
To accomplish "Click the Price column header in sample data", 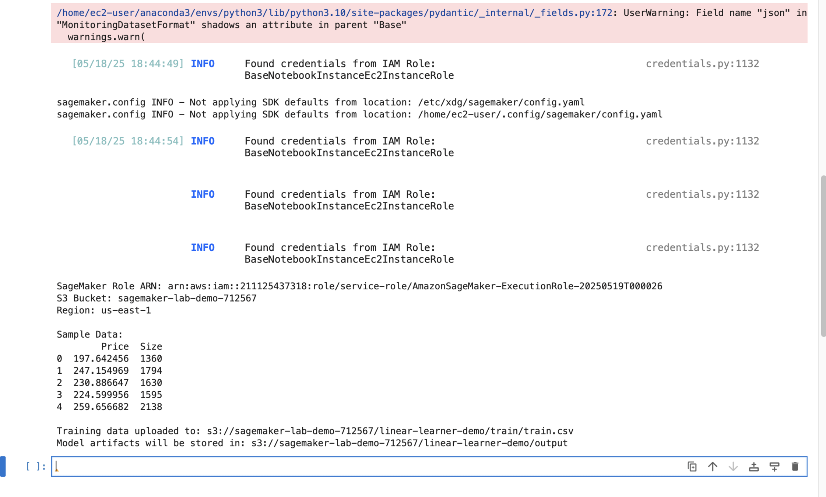I will click(115, 346).
